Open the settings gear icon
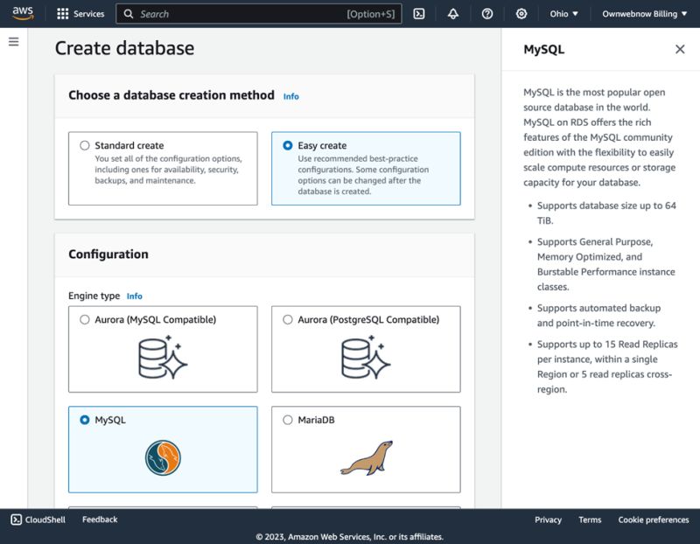 click(x=521, y=14)
